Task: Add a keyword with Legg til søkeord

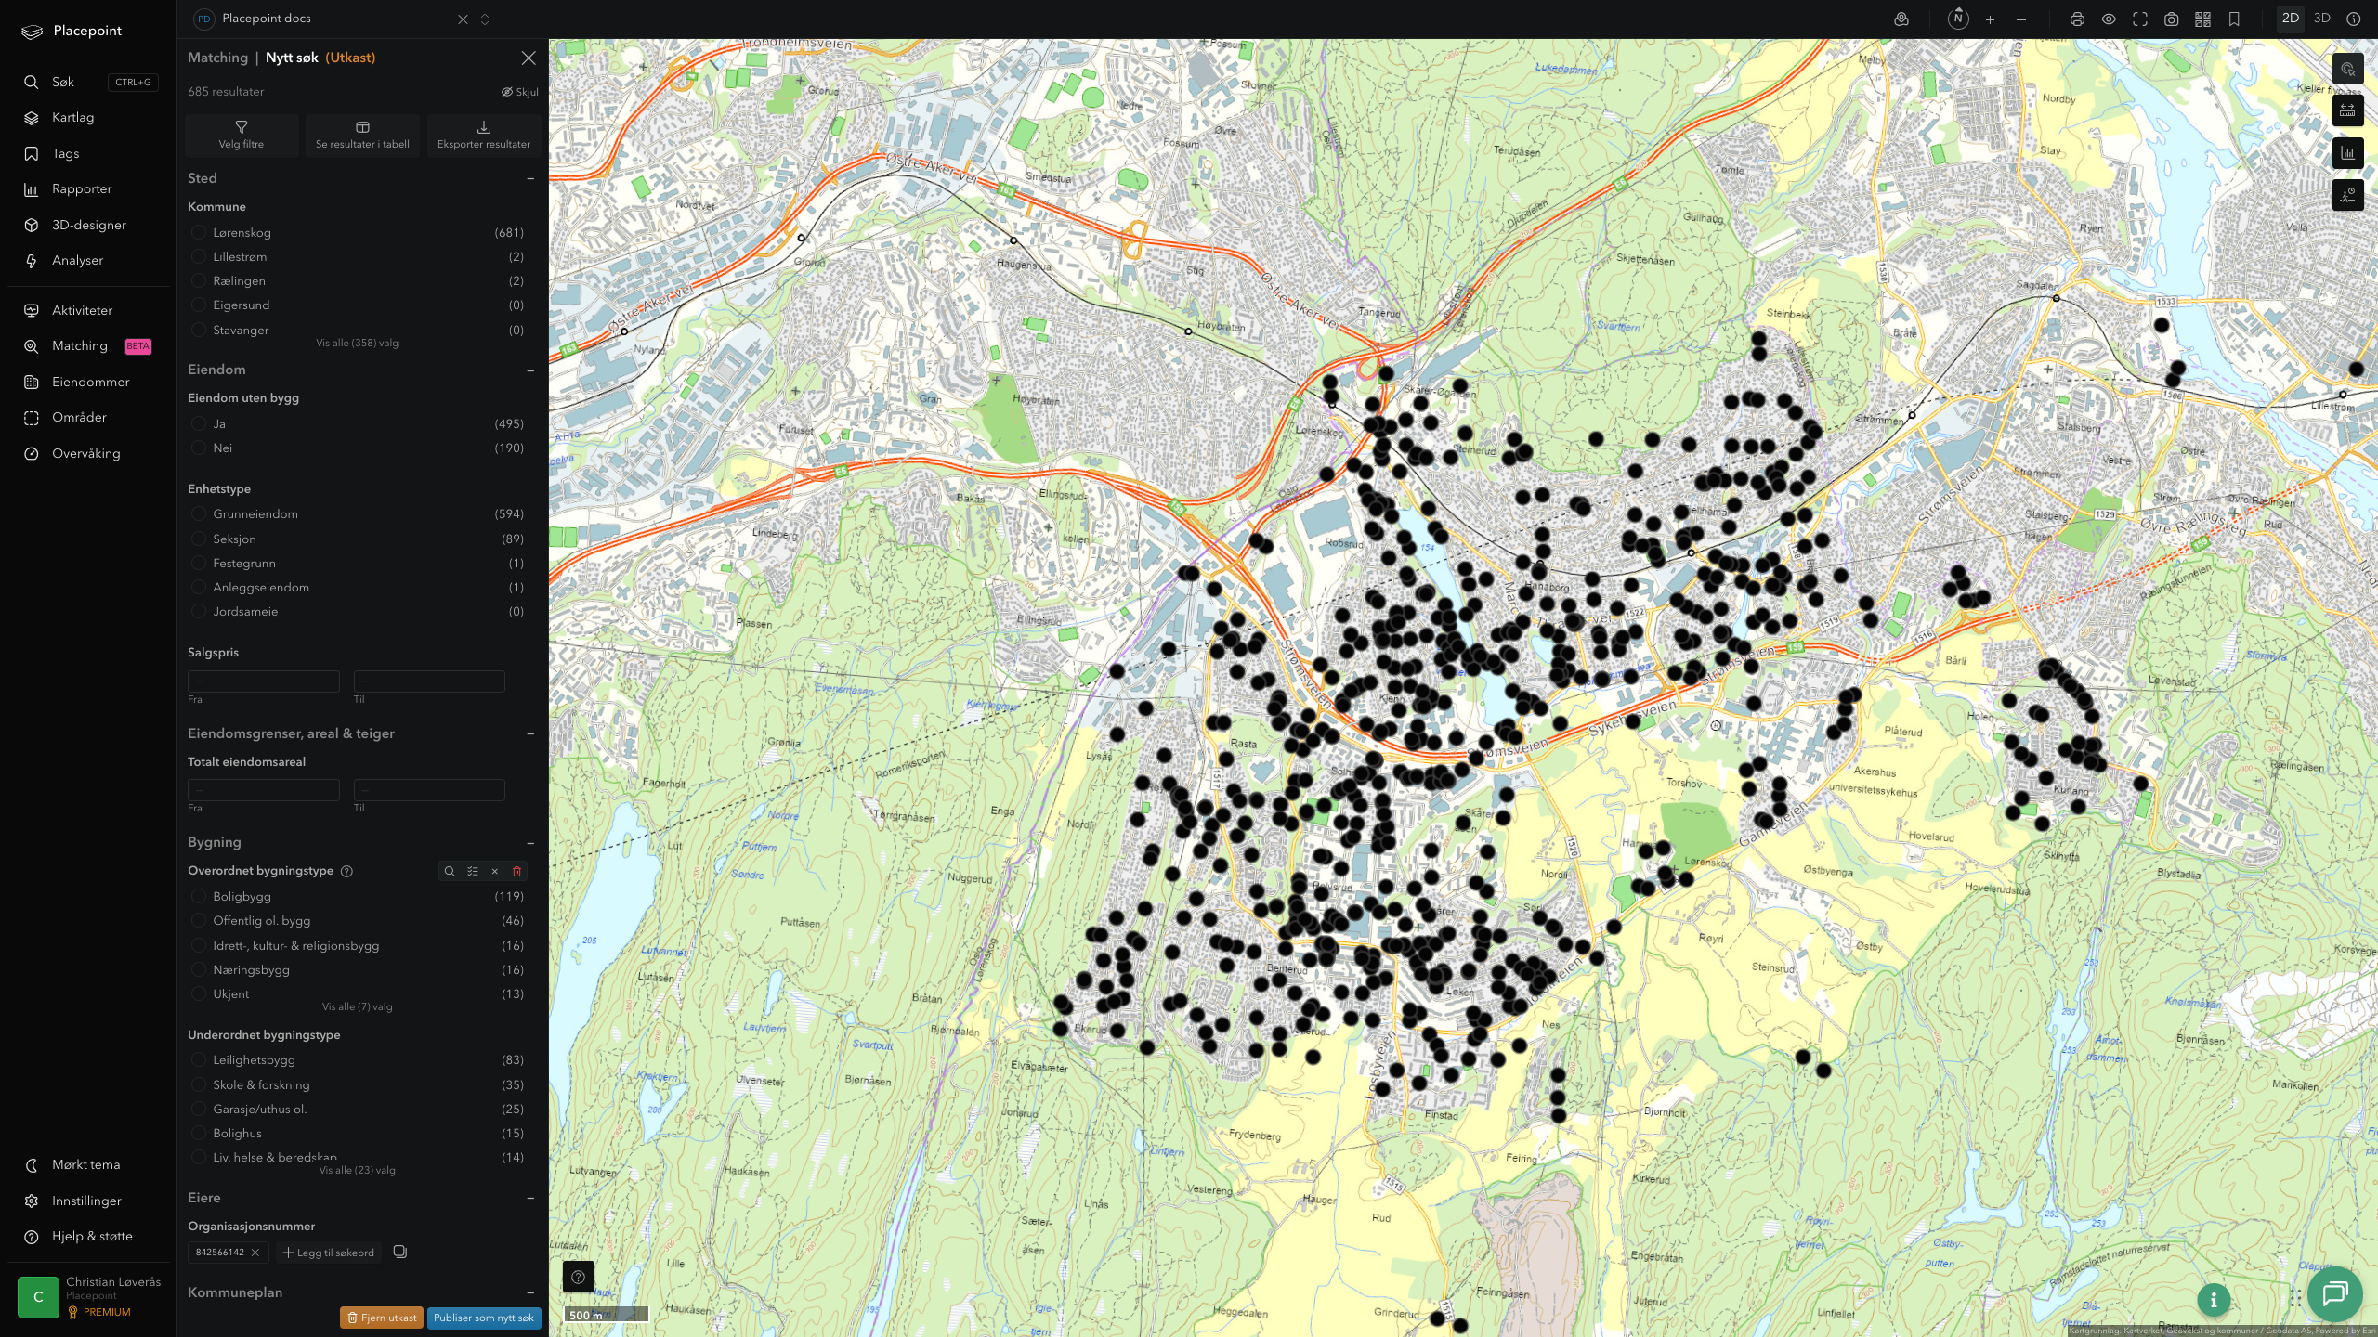Action: pos(329,1253)
